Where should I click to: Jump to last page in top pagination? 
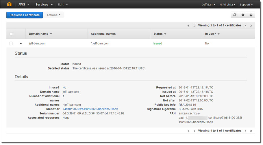tap(251, 26)
